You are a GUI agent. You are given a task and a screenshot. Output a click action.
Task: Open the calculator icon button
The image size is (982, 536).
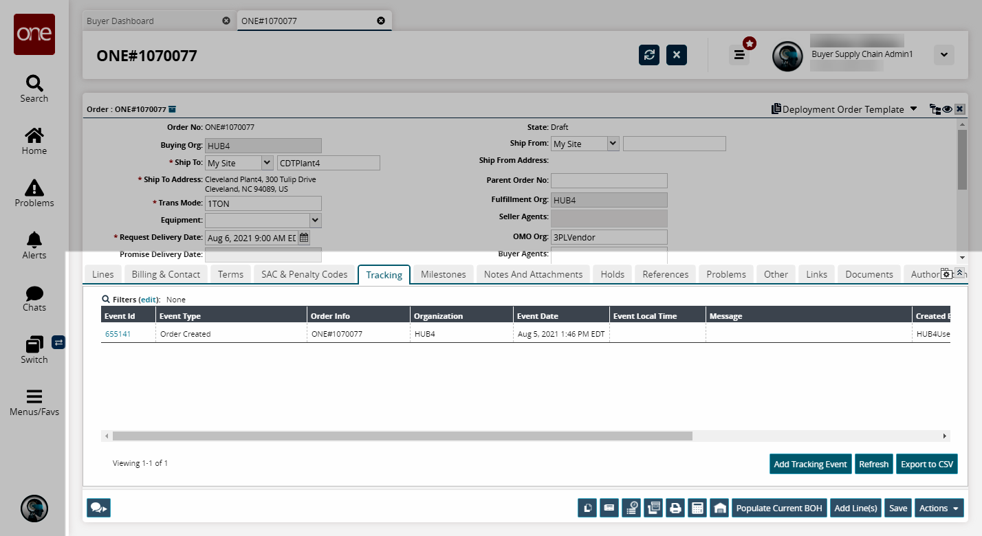pos(697,509)
